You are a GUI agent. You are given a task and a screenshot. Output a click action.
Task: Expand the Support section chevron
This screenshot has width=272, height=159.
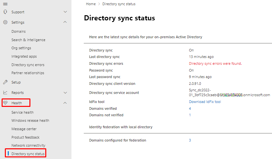pos(65,12)
